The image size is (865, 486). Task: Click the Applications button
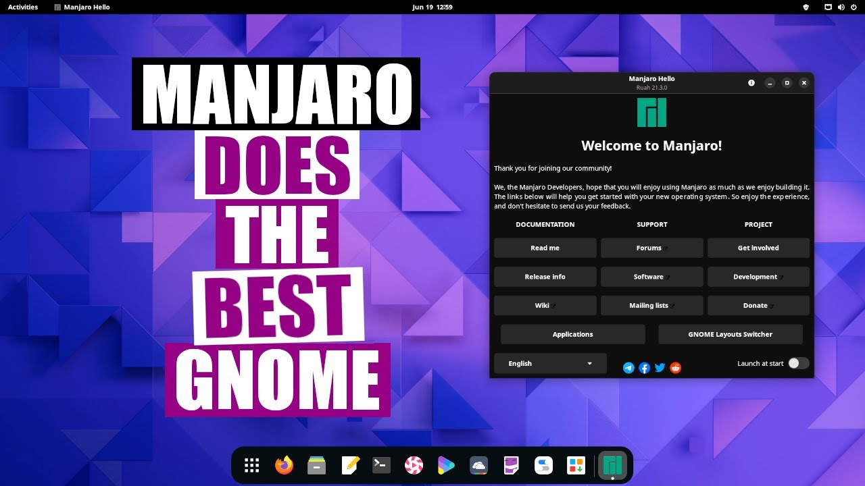pyautogui.click(x=573, y=334)
